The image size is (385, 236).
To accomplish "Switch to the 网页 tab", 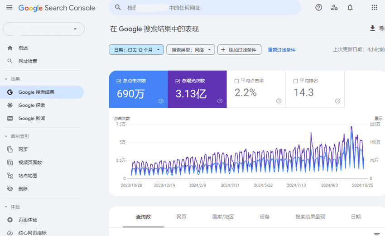I will 182,217.
